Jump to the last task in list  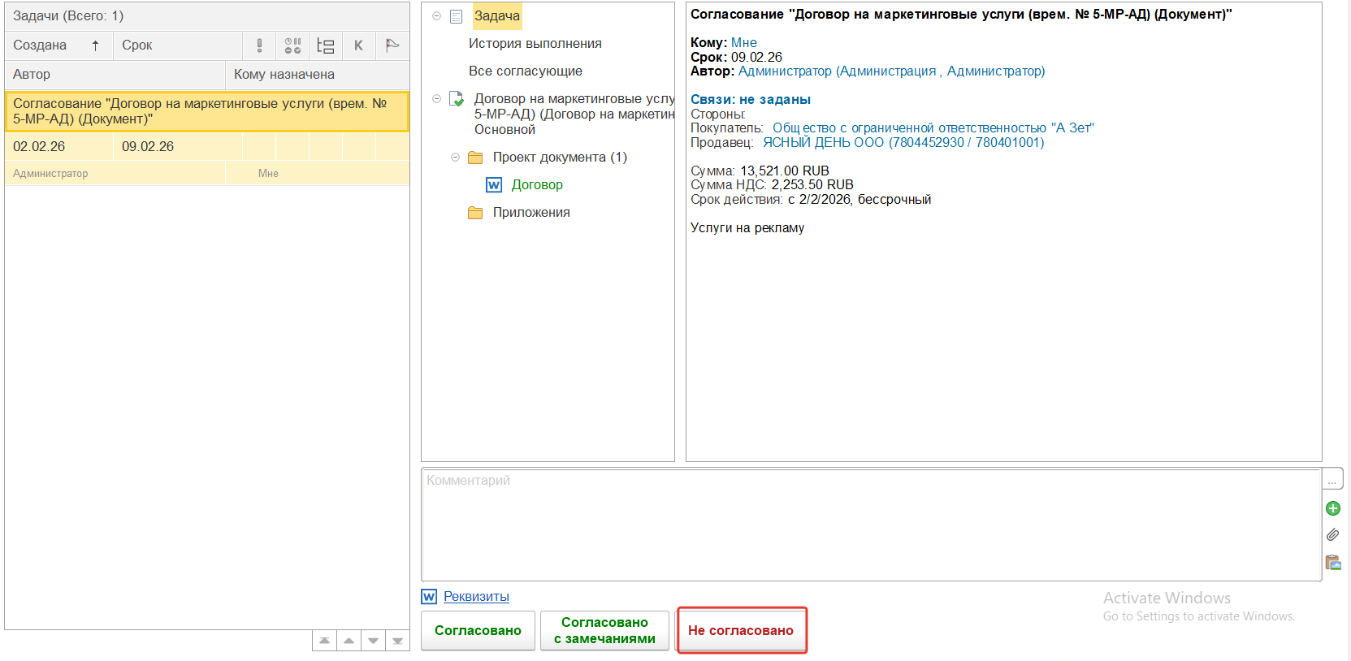click(397, 641)
